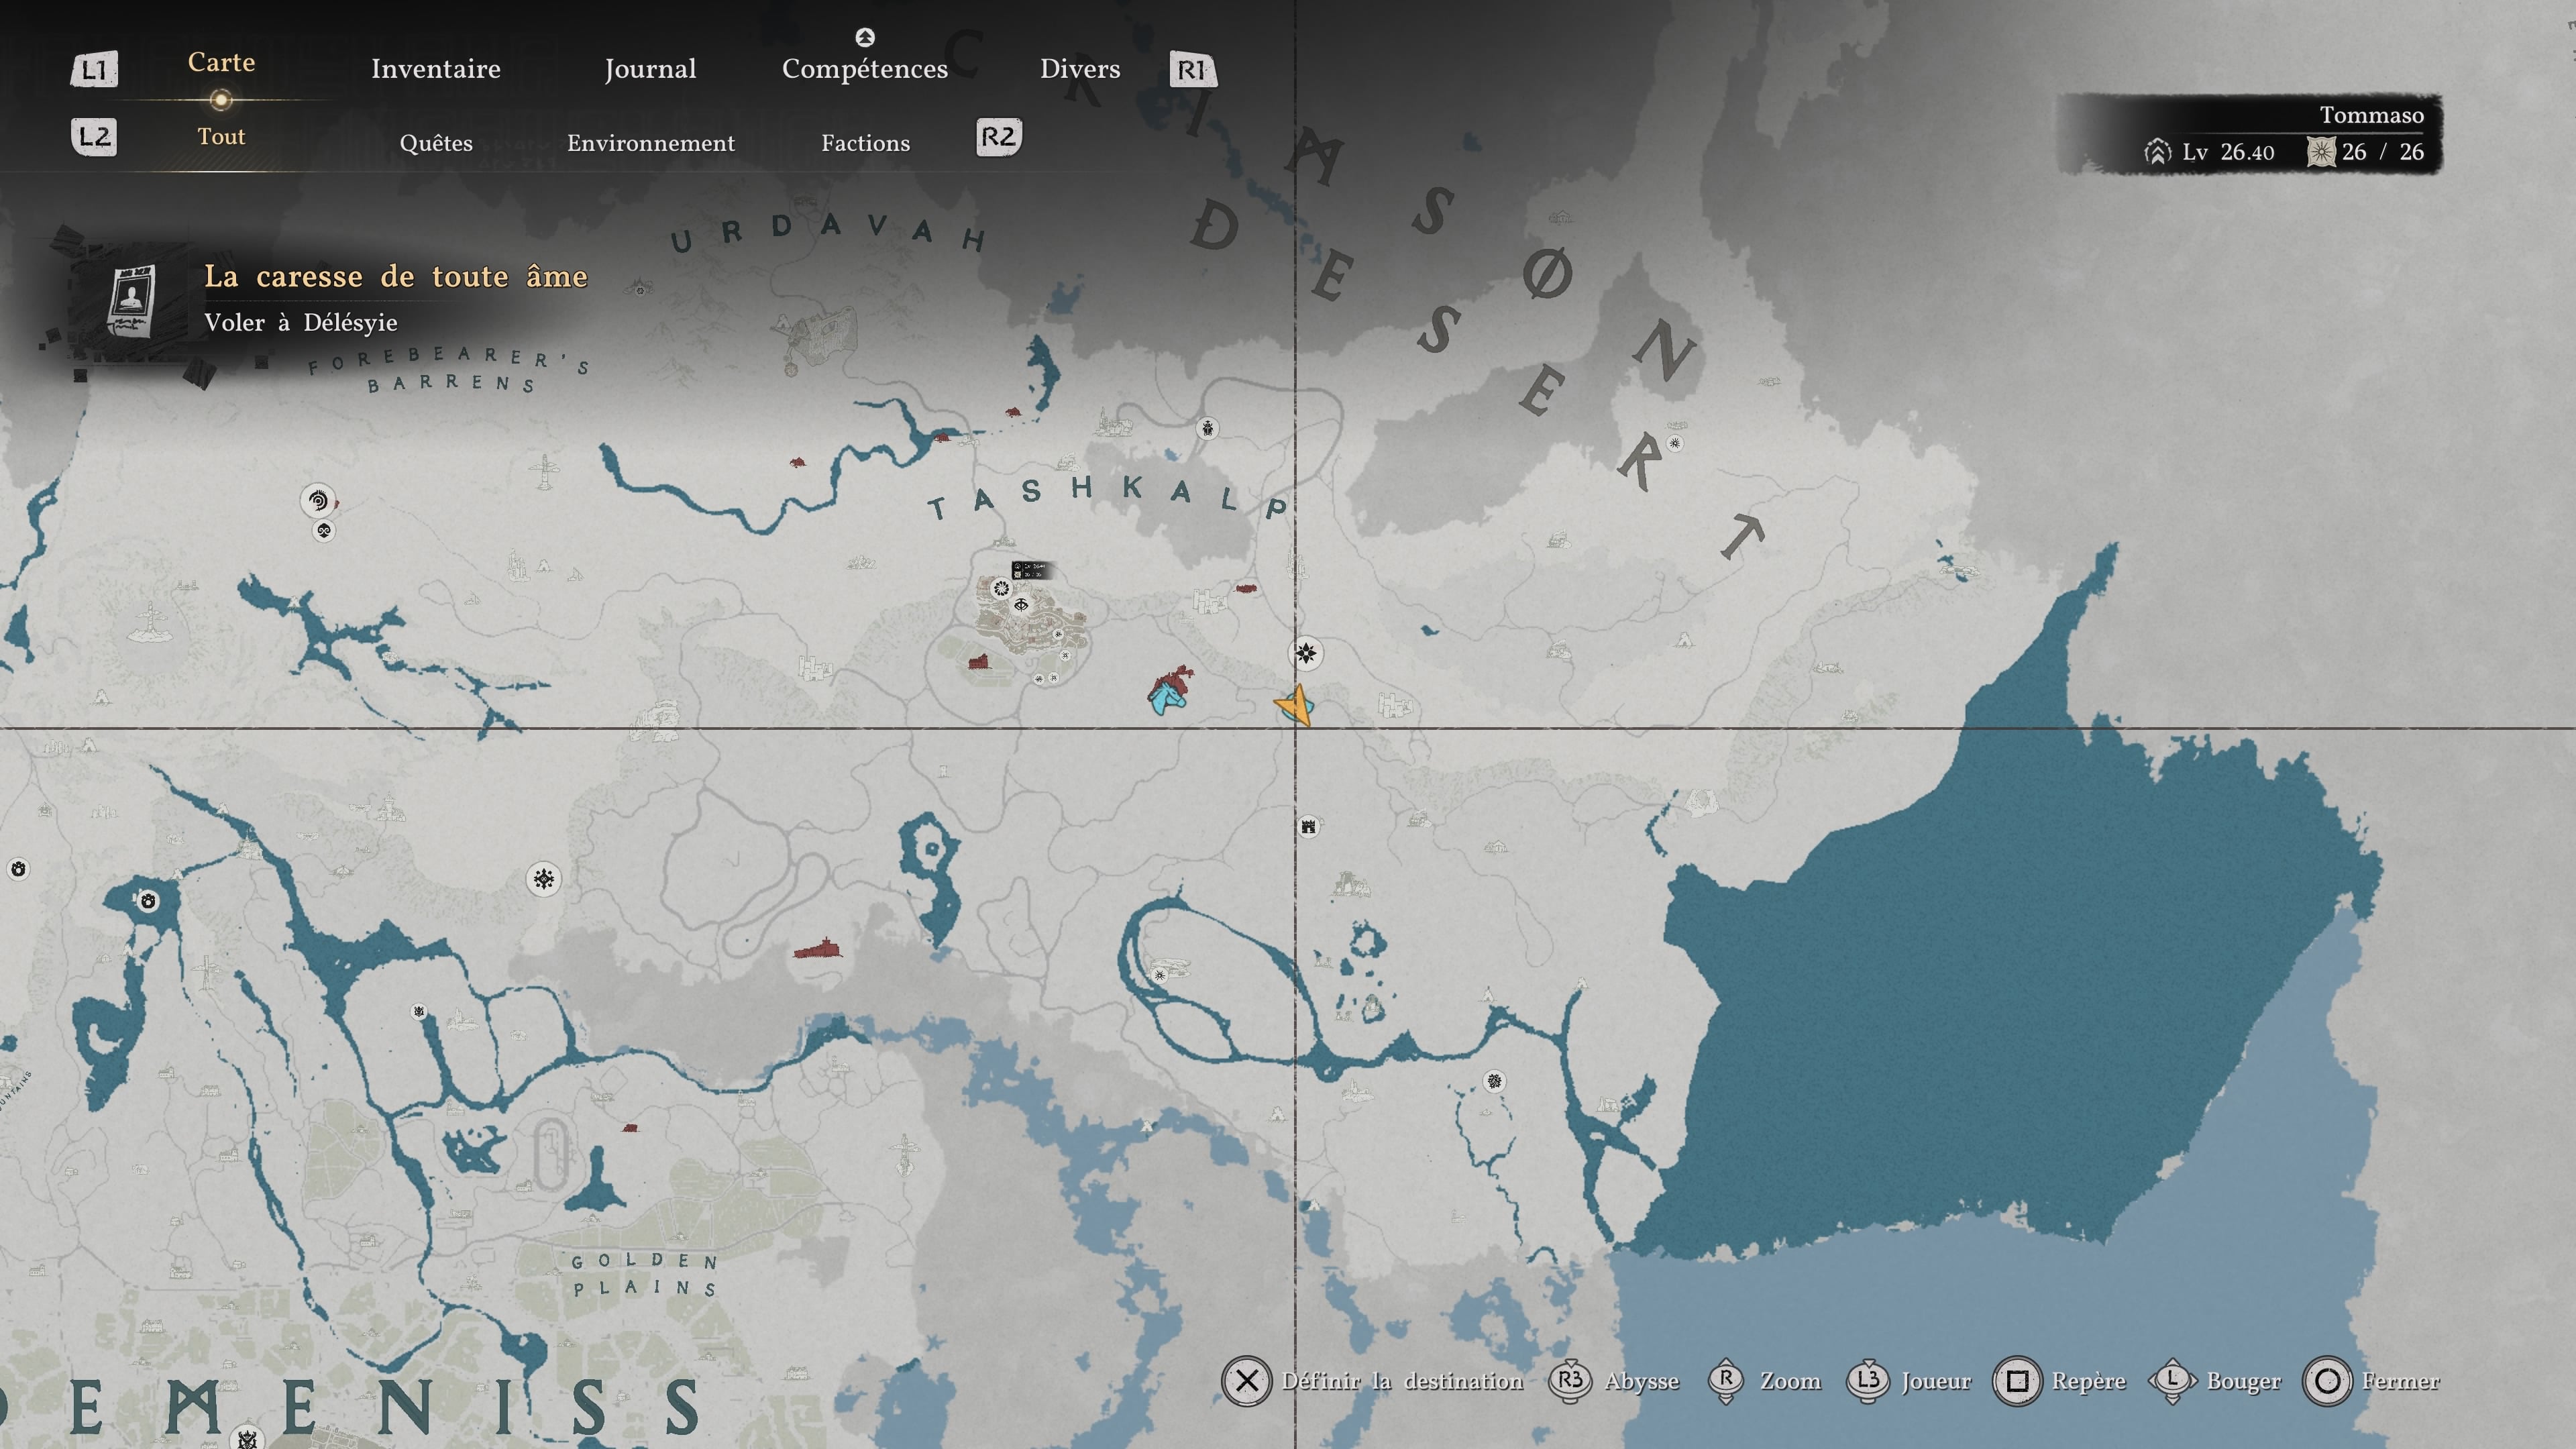This screenshot has width=2576, height=1449.
Task: Filter the map by Factions
Action: (x=866, y=143)
